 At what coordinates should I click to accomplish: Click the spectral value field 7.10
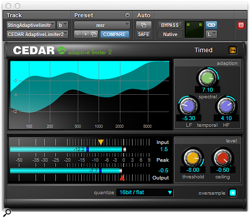pyautogui.click(x=207, y=90)
